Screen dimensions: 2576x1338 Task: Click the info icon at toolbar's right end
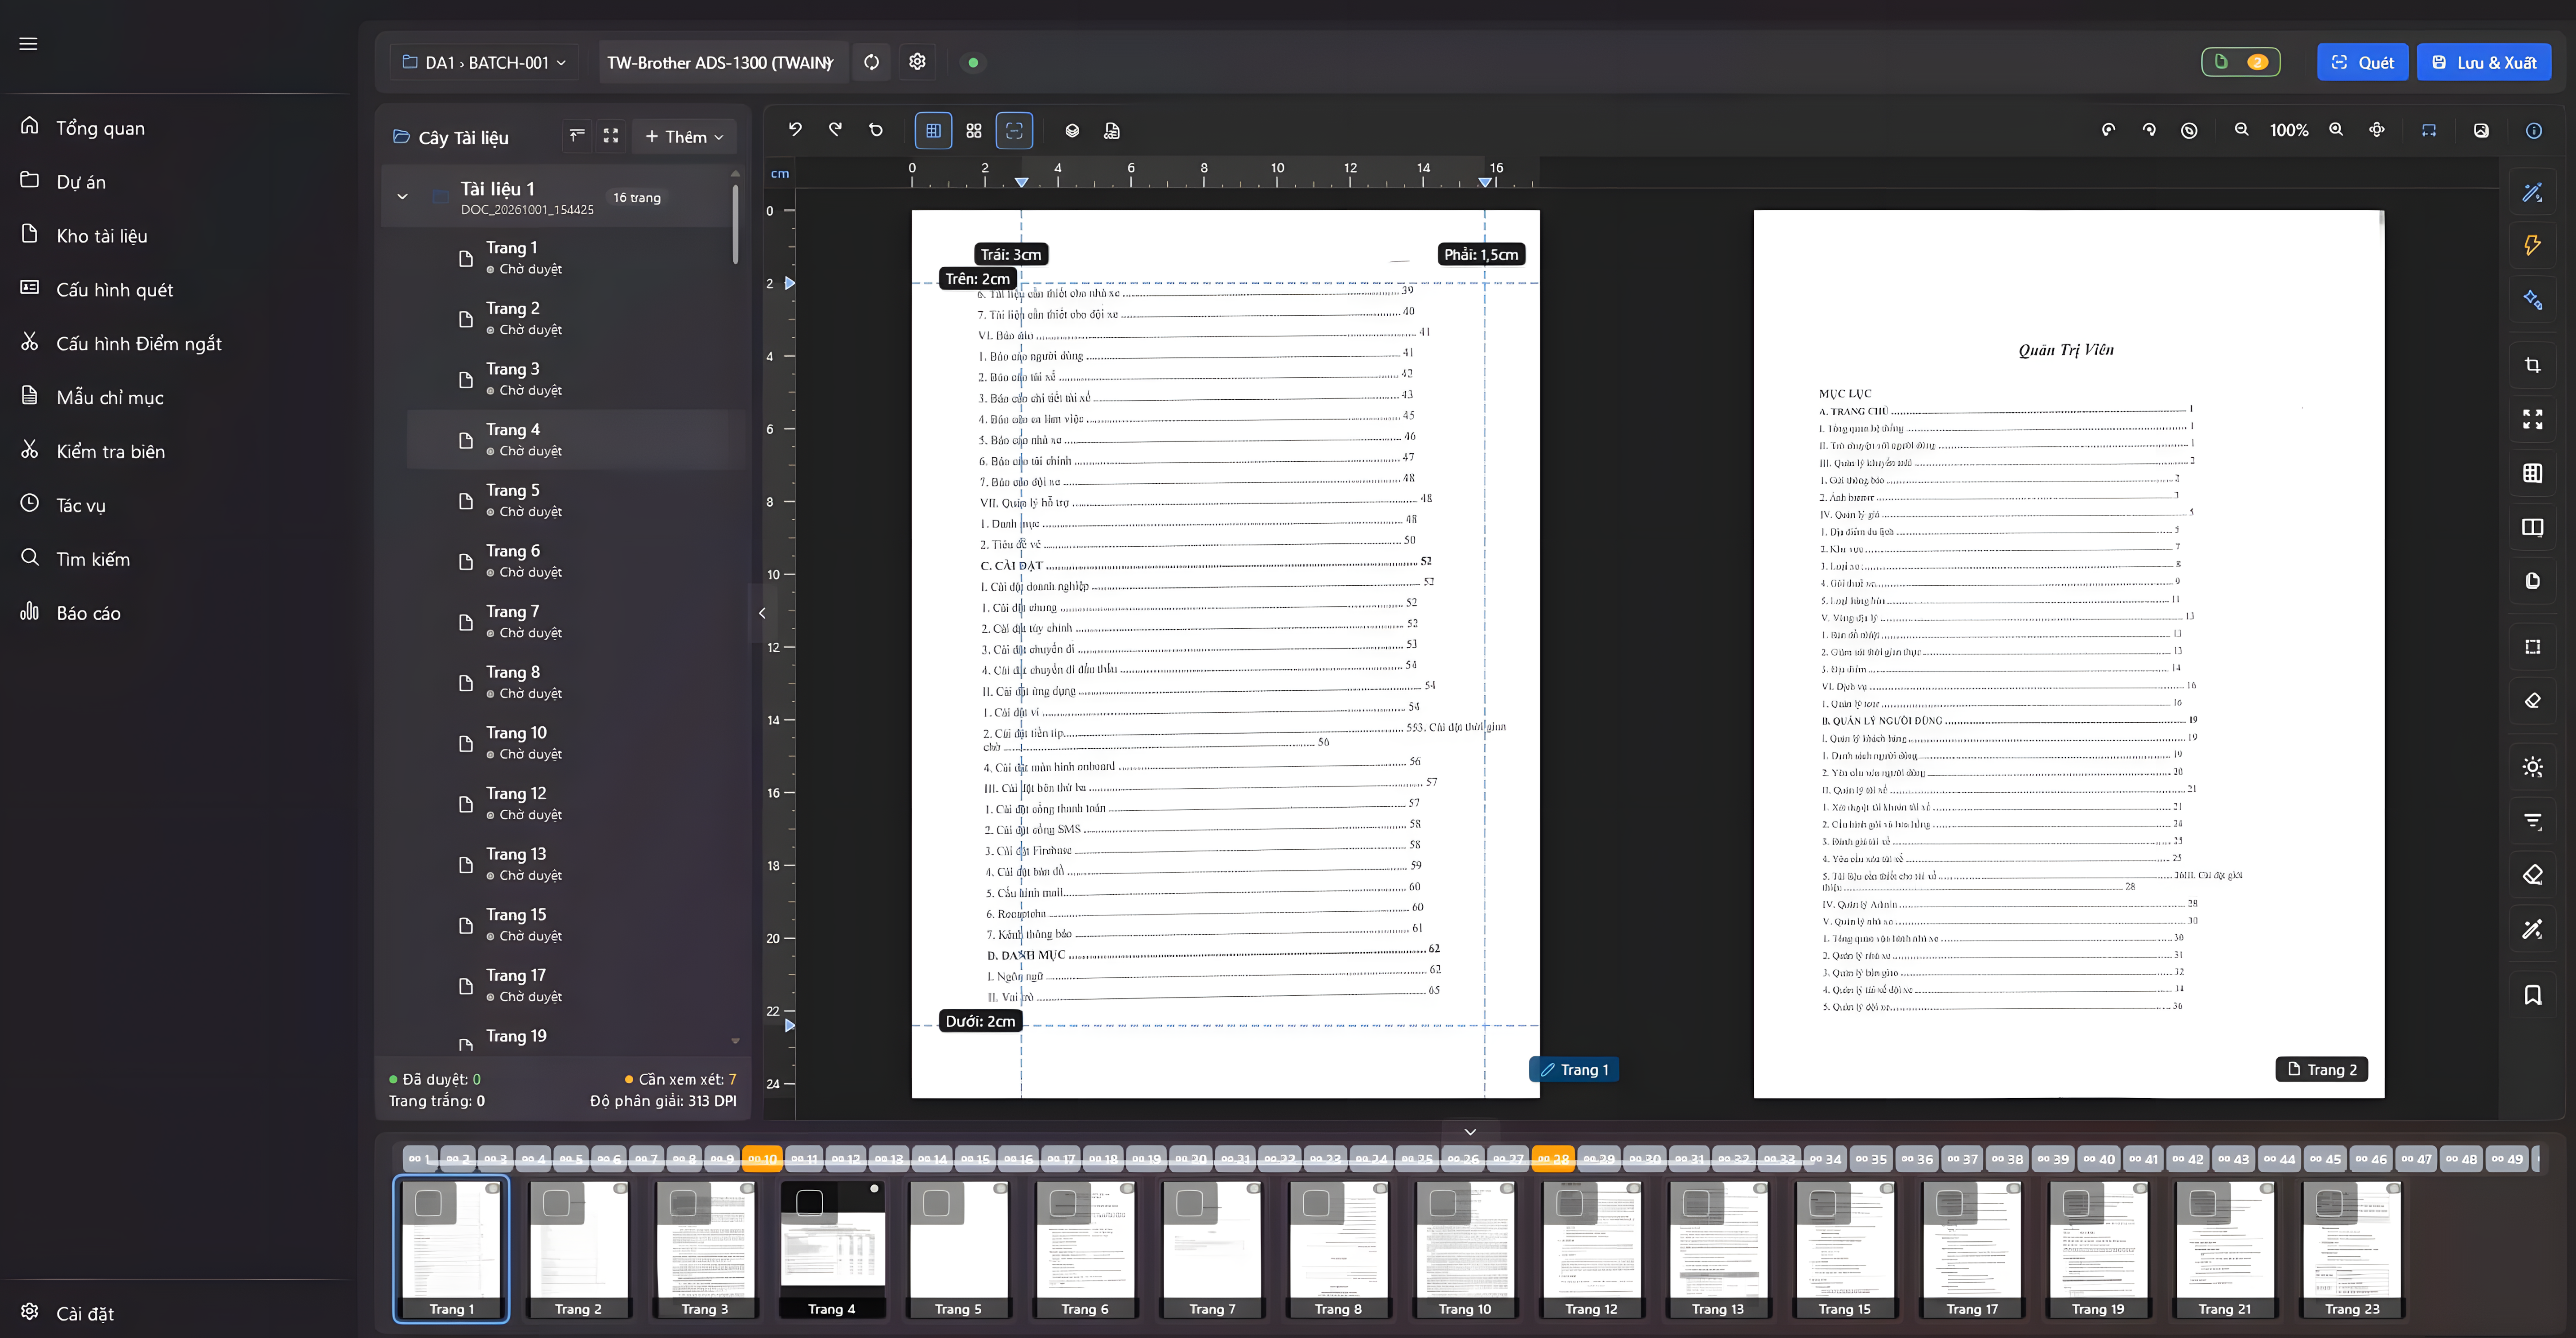tap(2534, 131)
